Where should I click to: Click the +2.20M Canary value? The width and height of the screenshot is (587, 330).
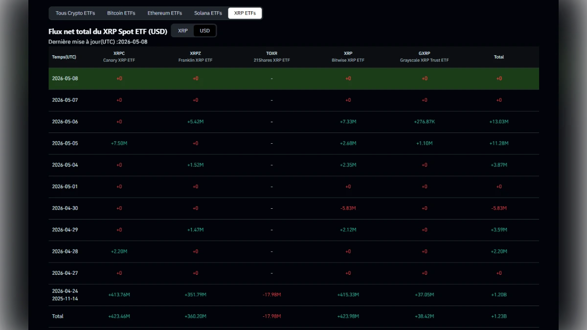pos(119,251)
